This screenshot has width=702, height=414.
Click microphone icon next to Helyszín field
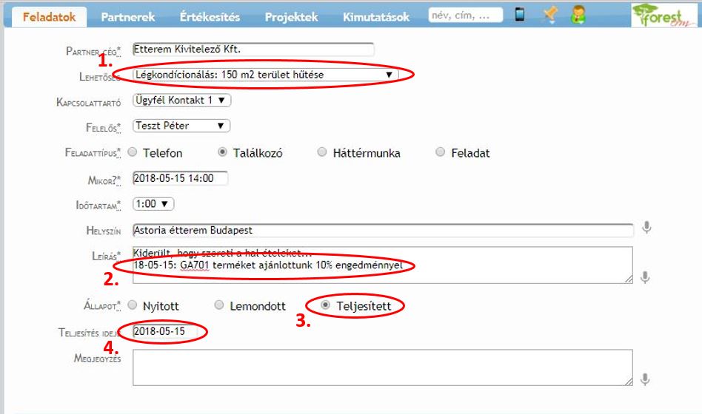coord(646,228)
